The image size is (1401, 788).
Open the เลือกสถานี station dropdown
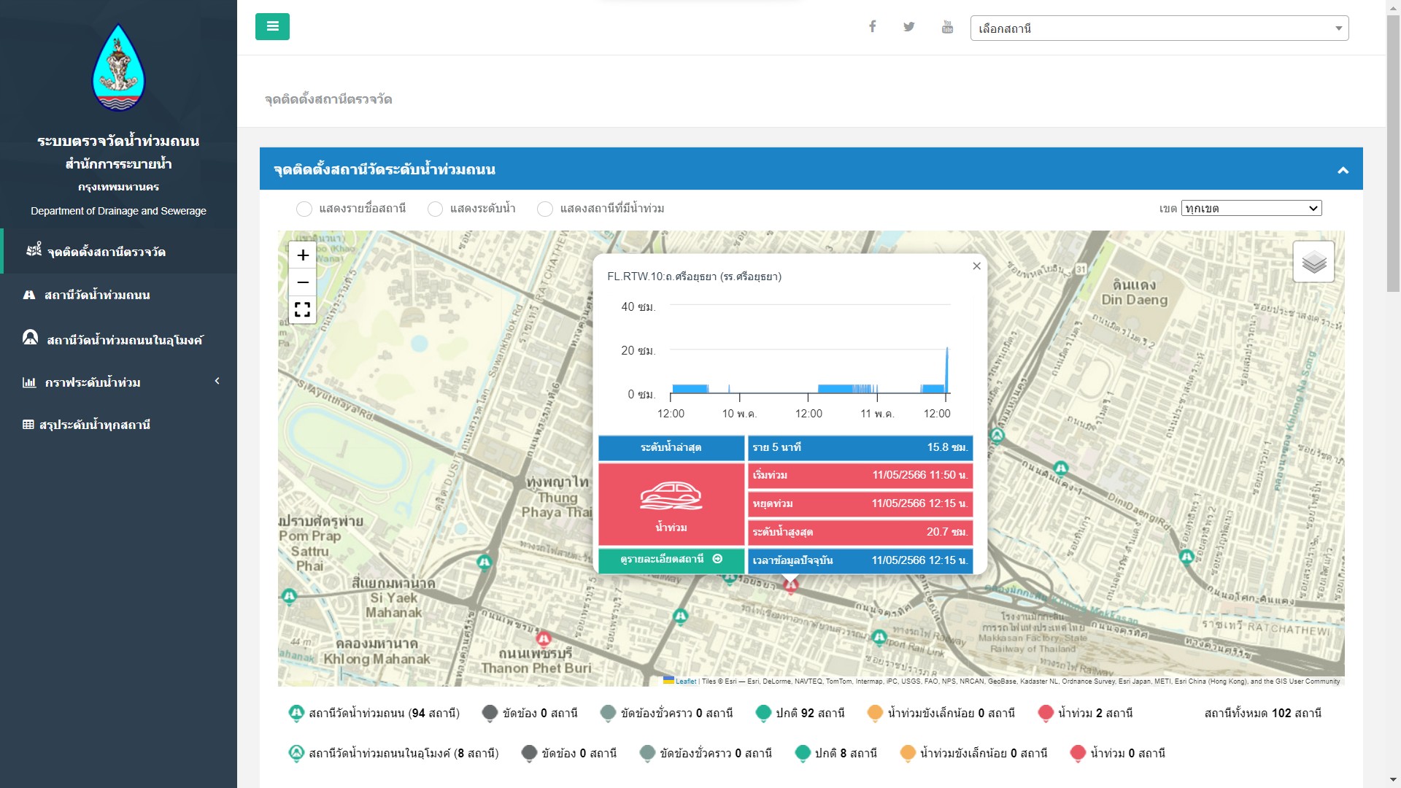pyautogui.click(x=1159, y=28)
